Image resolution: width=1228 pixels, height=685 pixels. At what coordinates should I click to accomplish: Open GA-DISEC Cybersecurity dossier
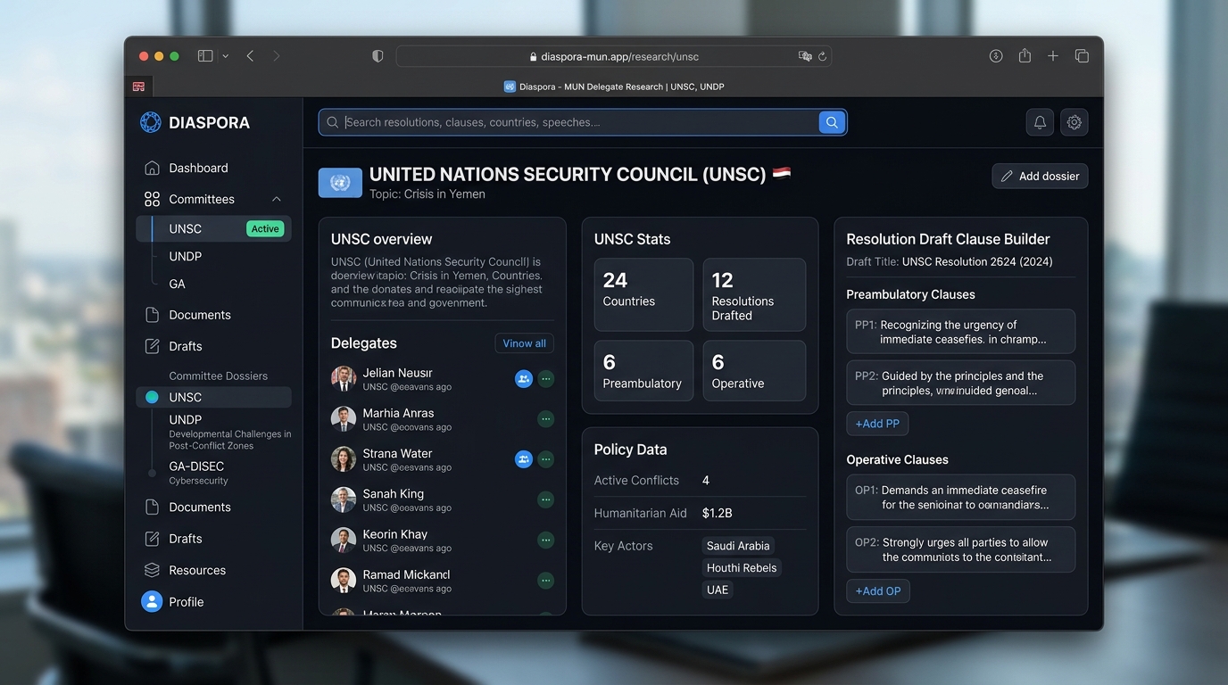point(198,473)
